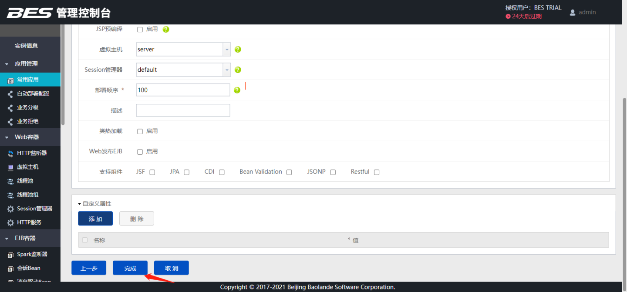Viewport: 627px width, 292px height.
Task: Click the red clock expiry icon
Action: (x=508, y=17)
